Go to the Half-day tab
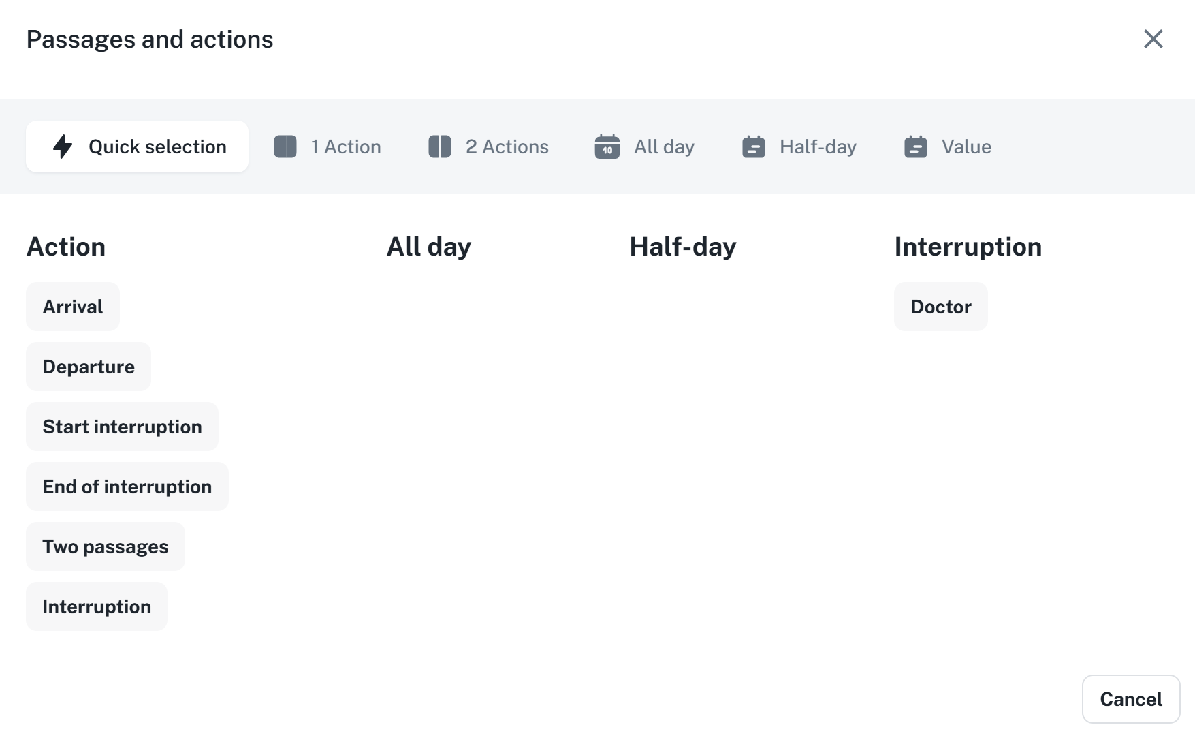The image size is (1195, 742). (x=817, y=146)
